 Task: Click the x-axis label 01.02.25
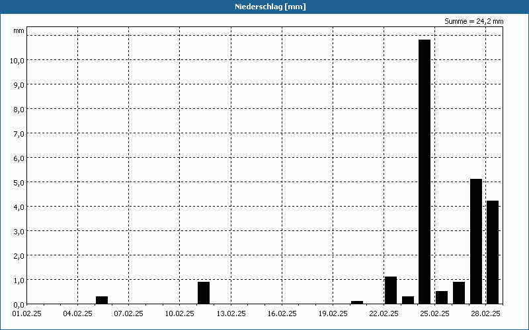(27, 314)
